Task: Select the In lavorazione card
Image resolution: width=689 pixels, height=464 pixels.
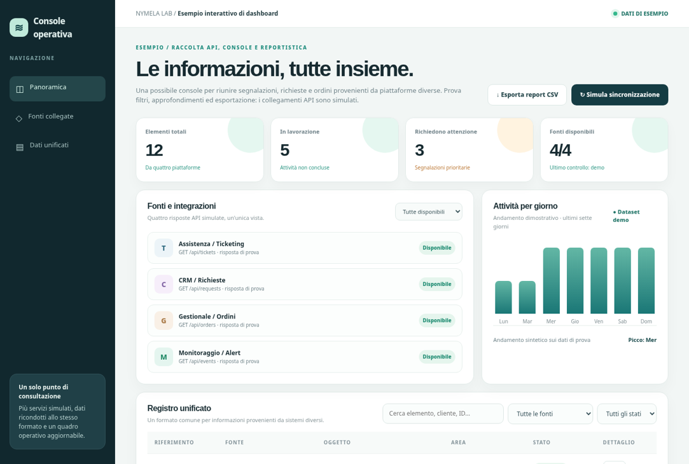Action: [x=335, y=150]
